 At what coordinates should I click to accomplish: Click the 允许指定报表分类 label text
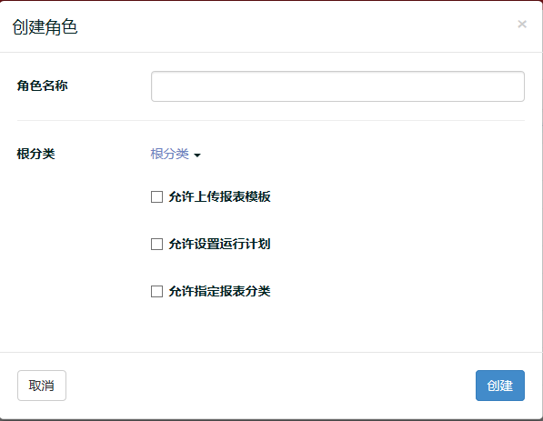tap(219, 291)
